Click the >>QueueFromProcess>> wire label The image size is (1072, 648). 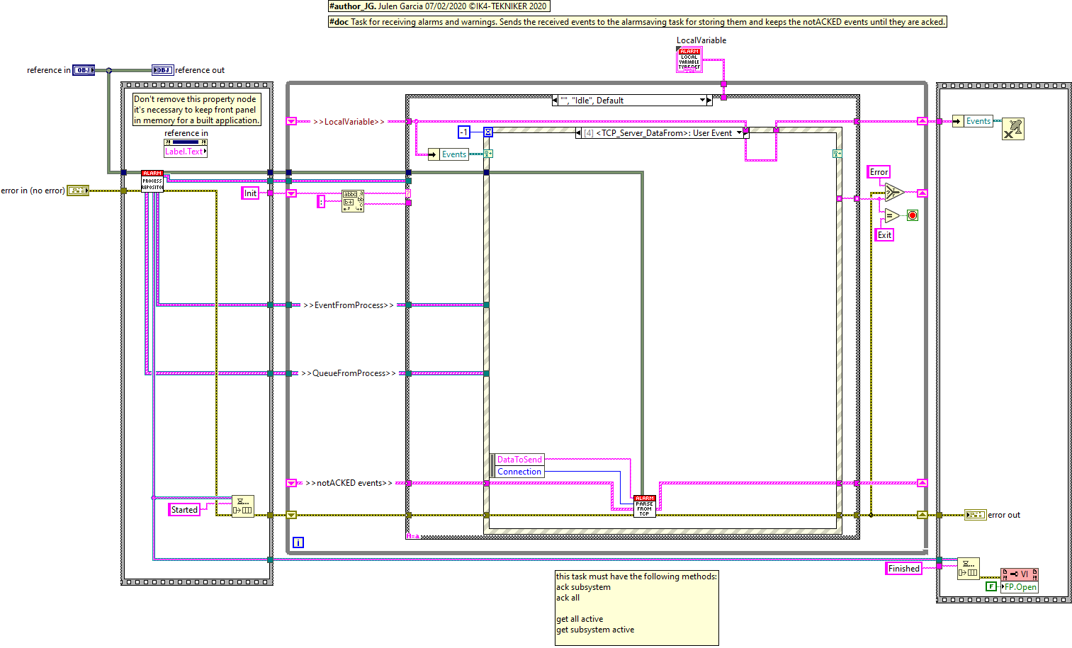(x=349, y=373)
